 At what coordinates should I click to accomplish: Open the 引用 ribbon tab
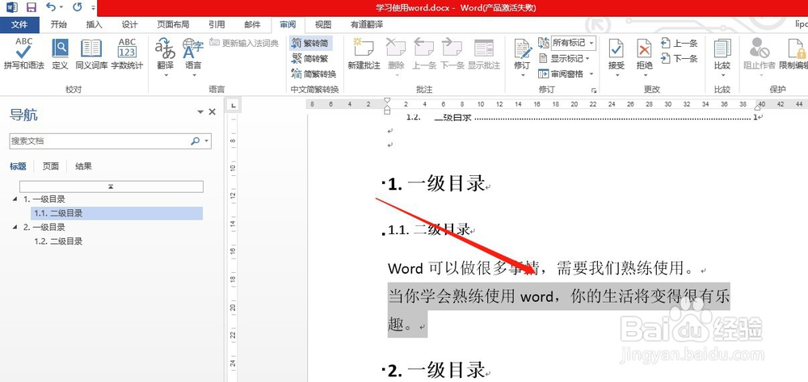(x=217, y=24)
